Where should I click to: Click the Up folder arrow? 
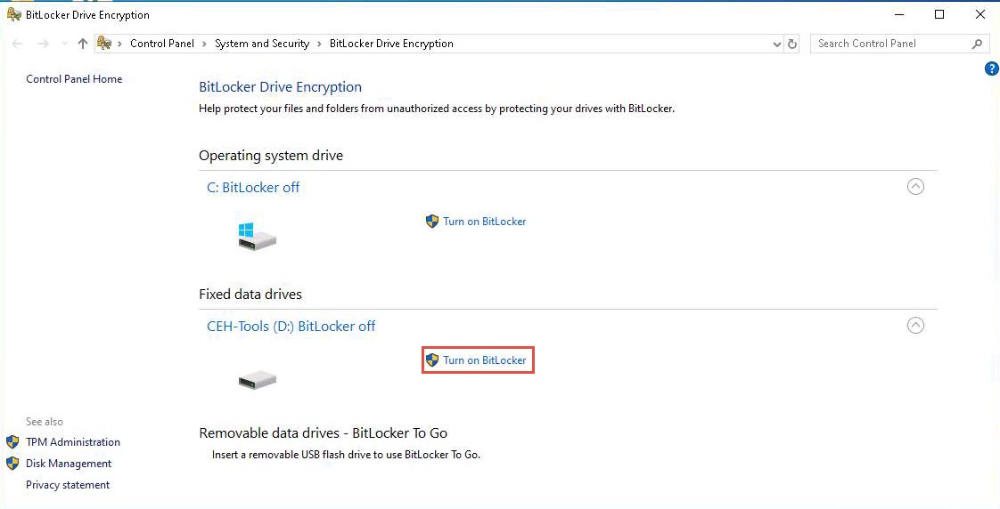(83, 44)
